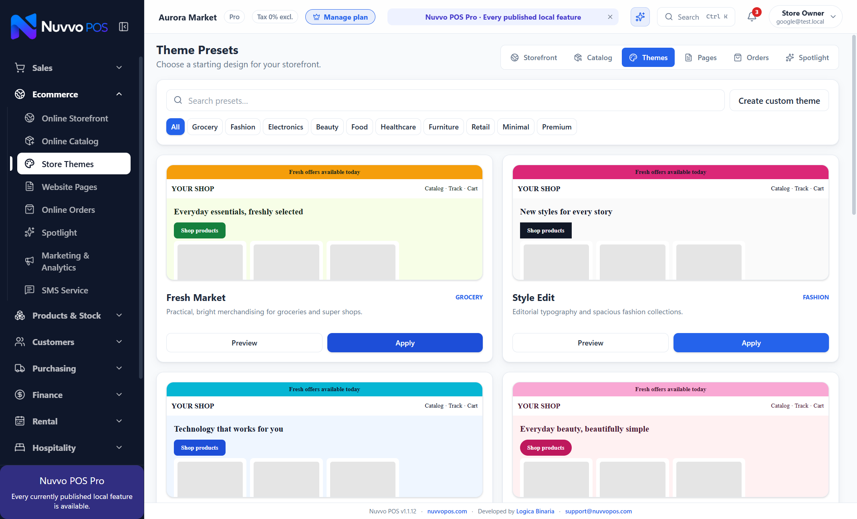Click the top bar Search magnifier icon
This screenshot has width=857, height=519.
669,17
